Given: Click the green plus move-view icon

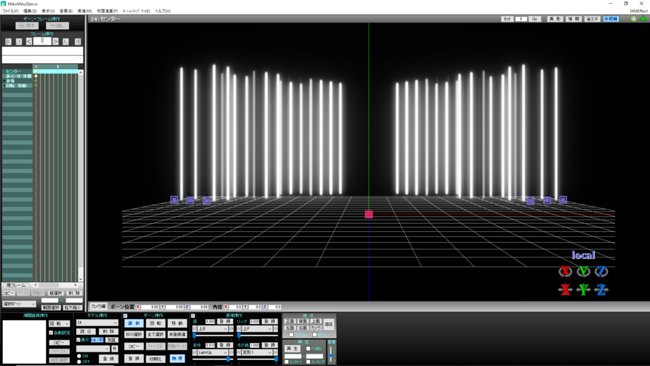Looking at the screenshot, I should pos(643,19).
